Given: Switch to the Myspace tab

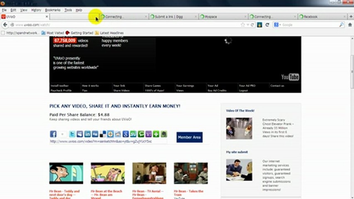Looking at the screenshot, I should click(x=223, y=17).
